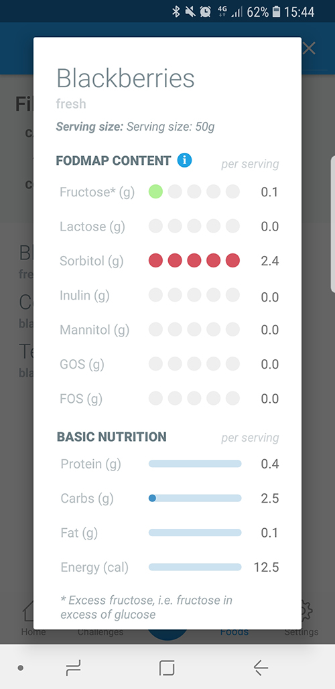Open the recent apps navigation icon
Image resolution: width=335 pixels, height=689 pixels.
click(73, 668)
